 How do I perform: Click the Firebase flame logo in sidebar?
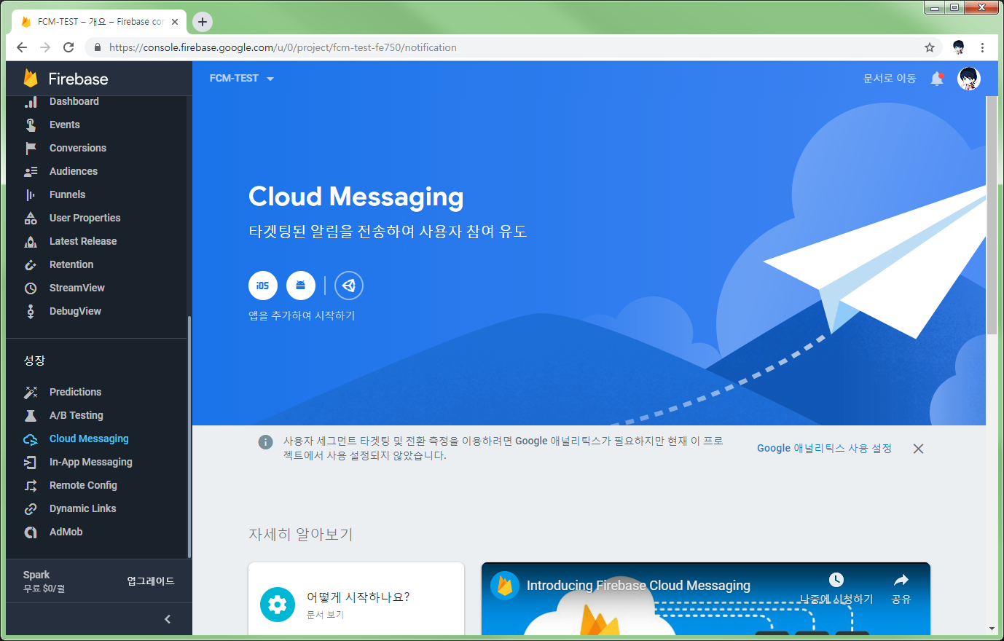pyautogui.click(x=31, y=78)
